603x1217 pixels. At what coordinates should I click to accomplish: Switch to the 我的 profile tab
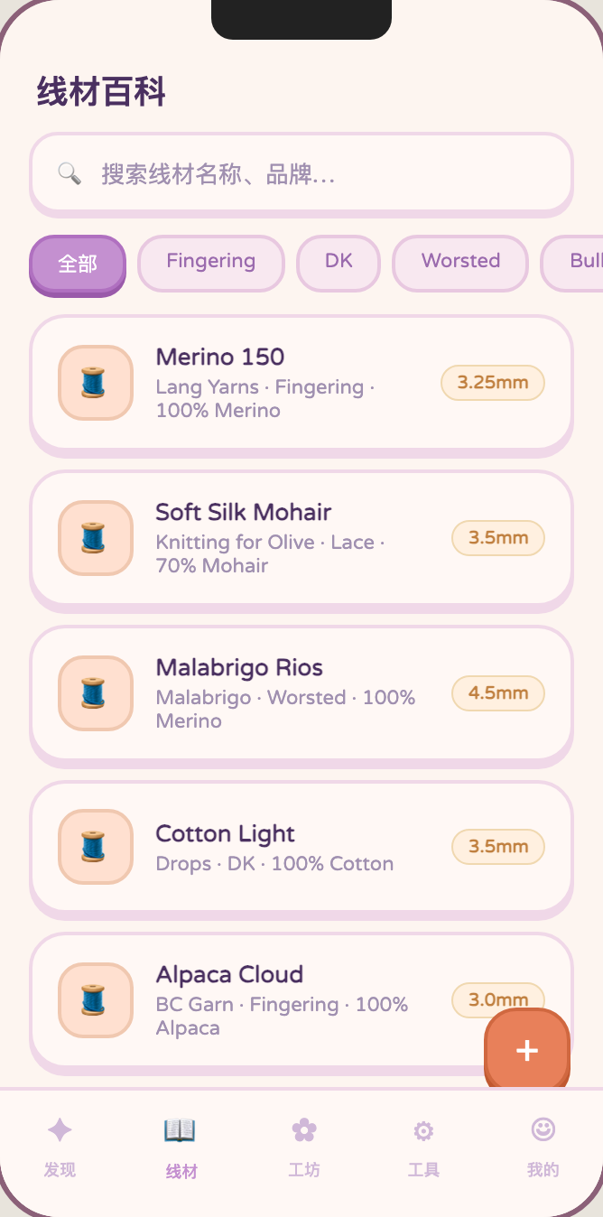(x=543, y=1147)
